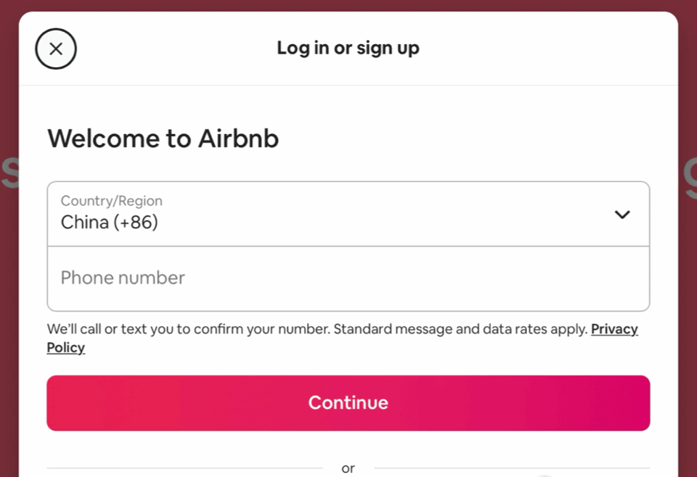697x477 pixels.
Task: Click dimmed backdrop right of the modal
Action: [x=688, y=290]
